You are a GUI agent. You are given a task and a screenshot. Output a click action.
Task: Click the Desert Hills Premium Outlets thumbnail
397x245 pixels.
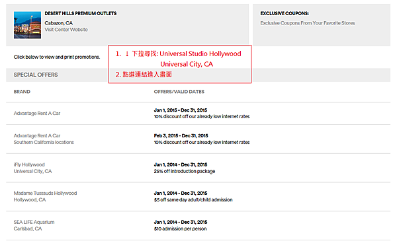[27, 25]
